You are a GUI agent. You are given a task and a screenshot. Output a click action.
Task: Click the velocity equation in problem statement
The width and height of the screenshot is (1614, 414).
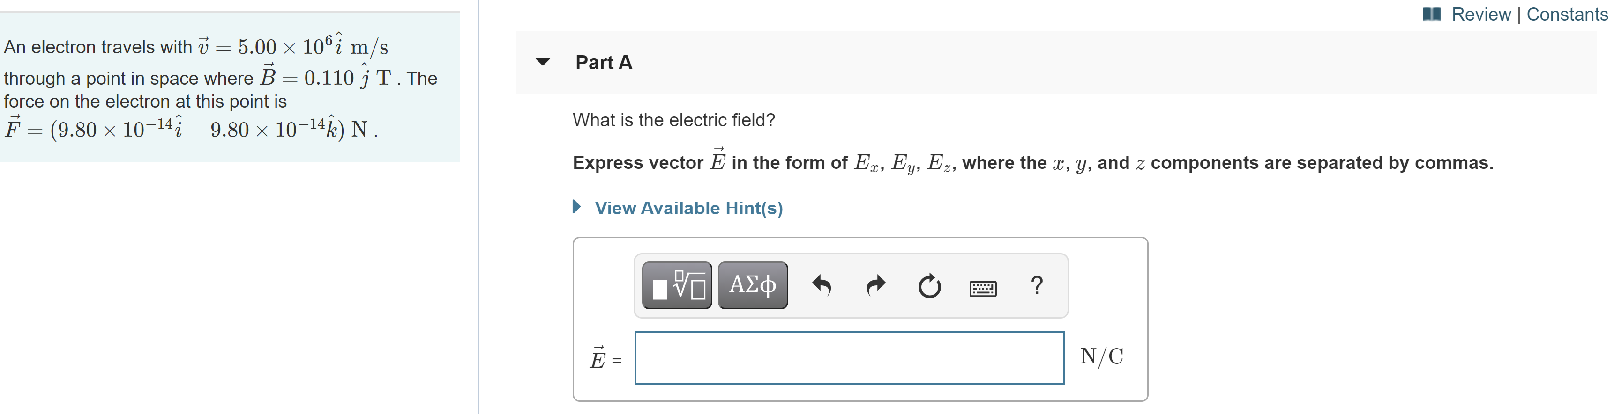[x=293, y=45]
